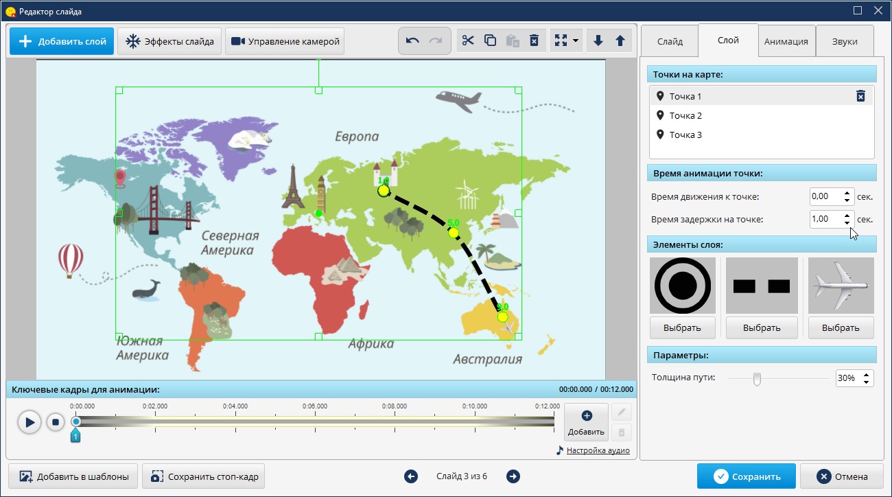Click Выбрать under the dashed line
Image resolution: width=892 pixels, height=497 pixels.
click(x=762, y=327)
